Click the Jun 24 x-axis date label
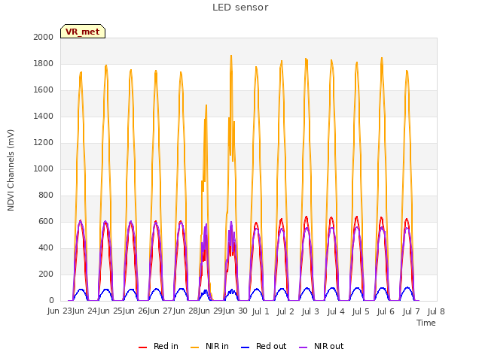The height and width of the screenshot is (361, 482). [x=84, y=311]
